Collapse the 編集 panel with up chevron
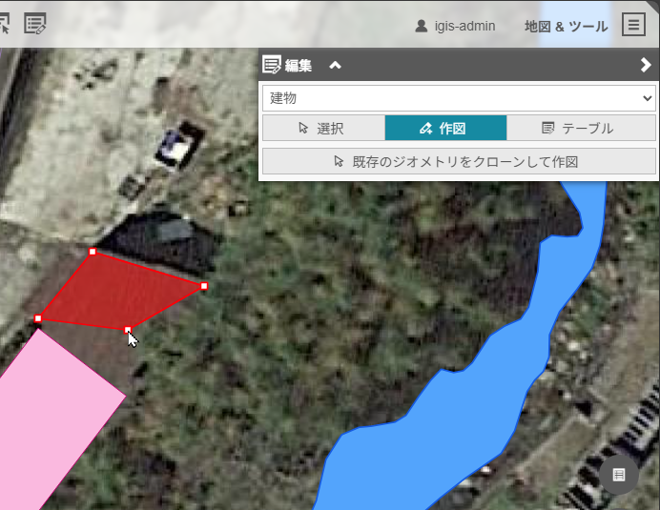This screenshot has width=660, height=510. 335,65
